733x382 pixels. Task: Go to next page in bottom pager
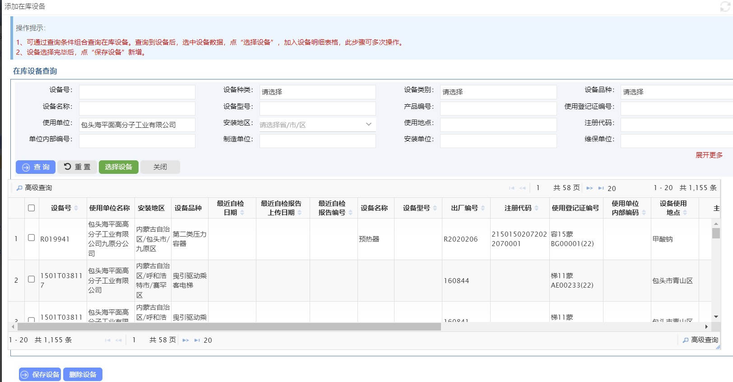coord(186,340)
